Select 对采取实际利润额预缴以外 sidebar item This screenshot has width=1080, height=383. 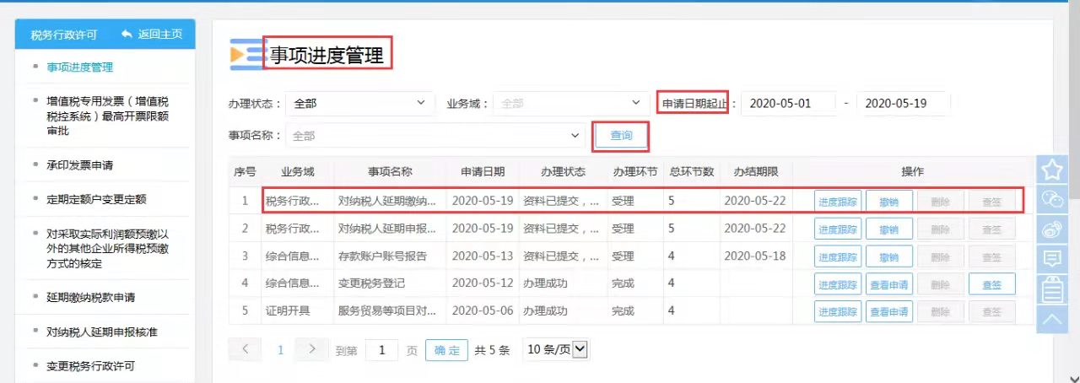click(108, 248)
